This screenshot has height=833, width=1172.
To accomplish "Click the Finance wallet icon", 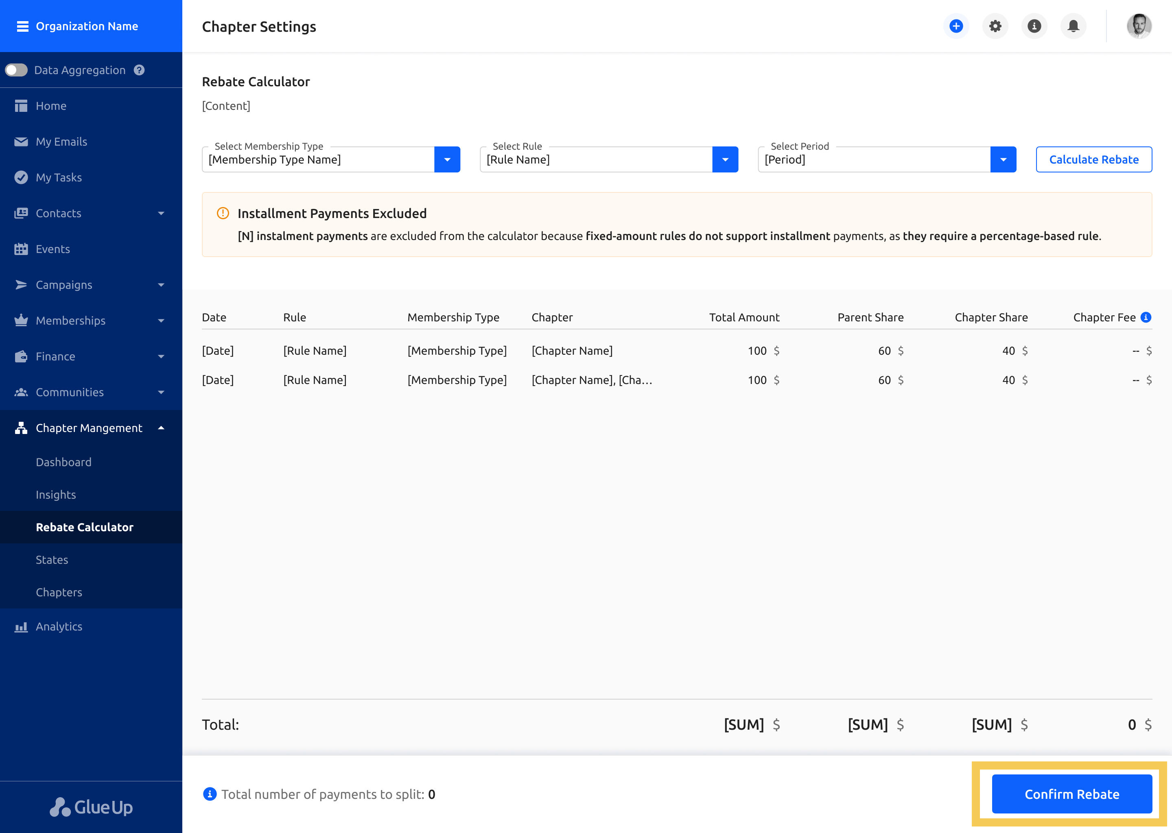I will click(x=21, y=356).
